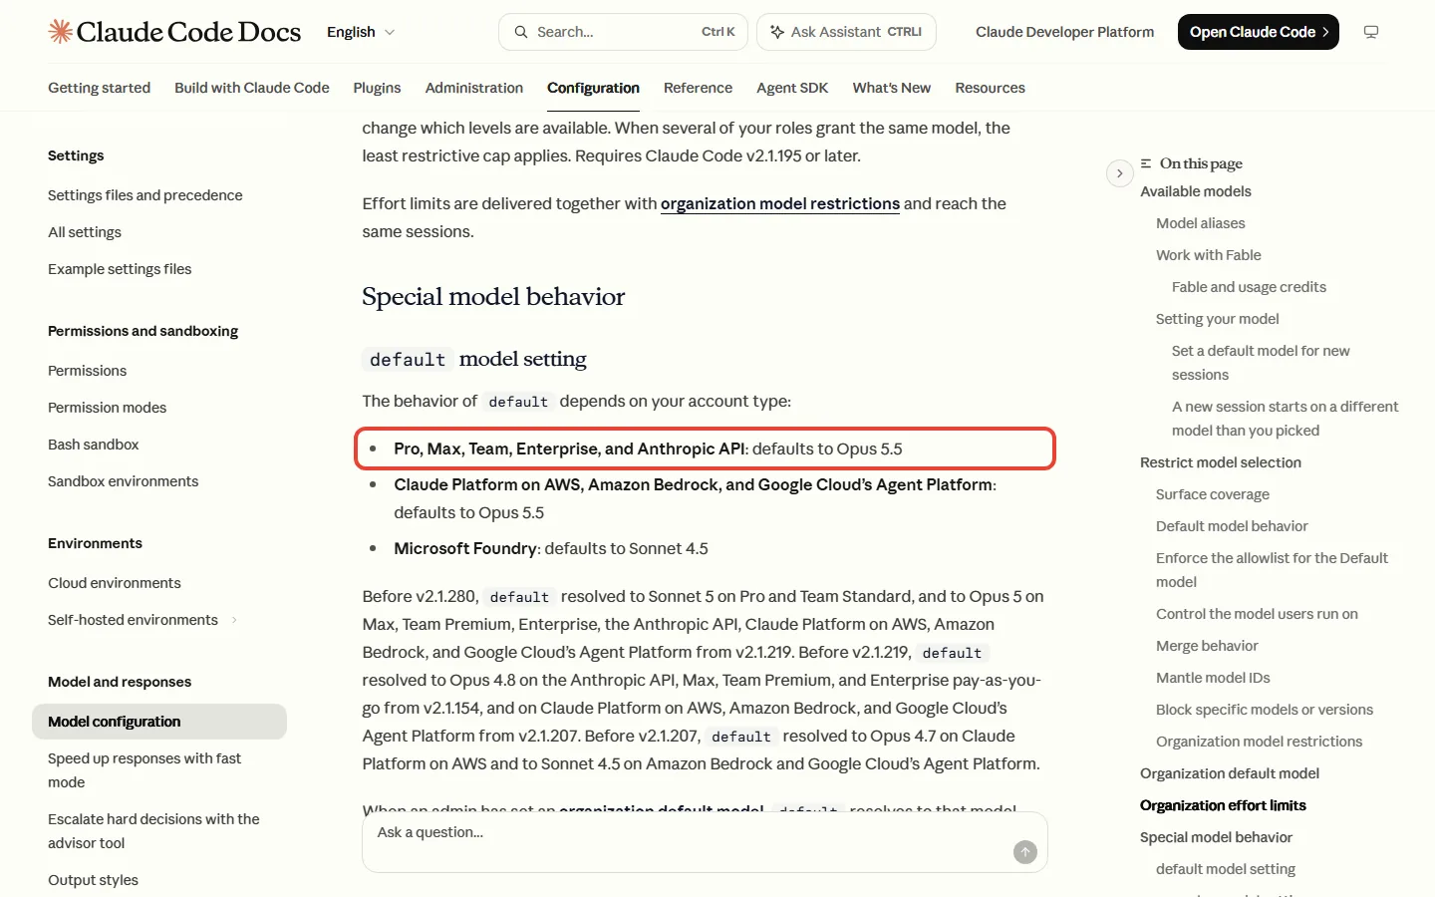Viewport: 1435px width, 897px height.
Task: Submit question with the arrow send button
Action: 1024,852
